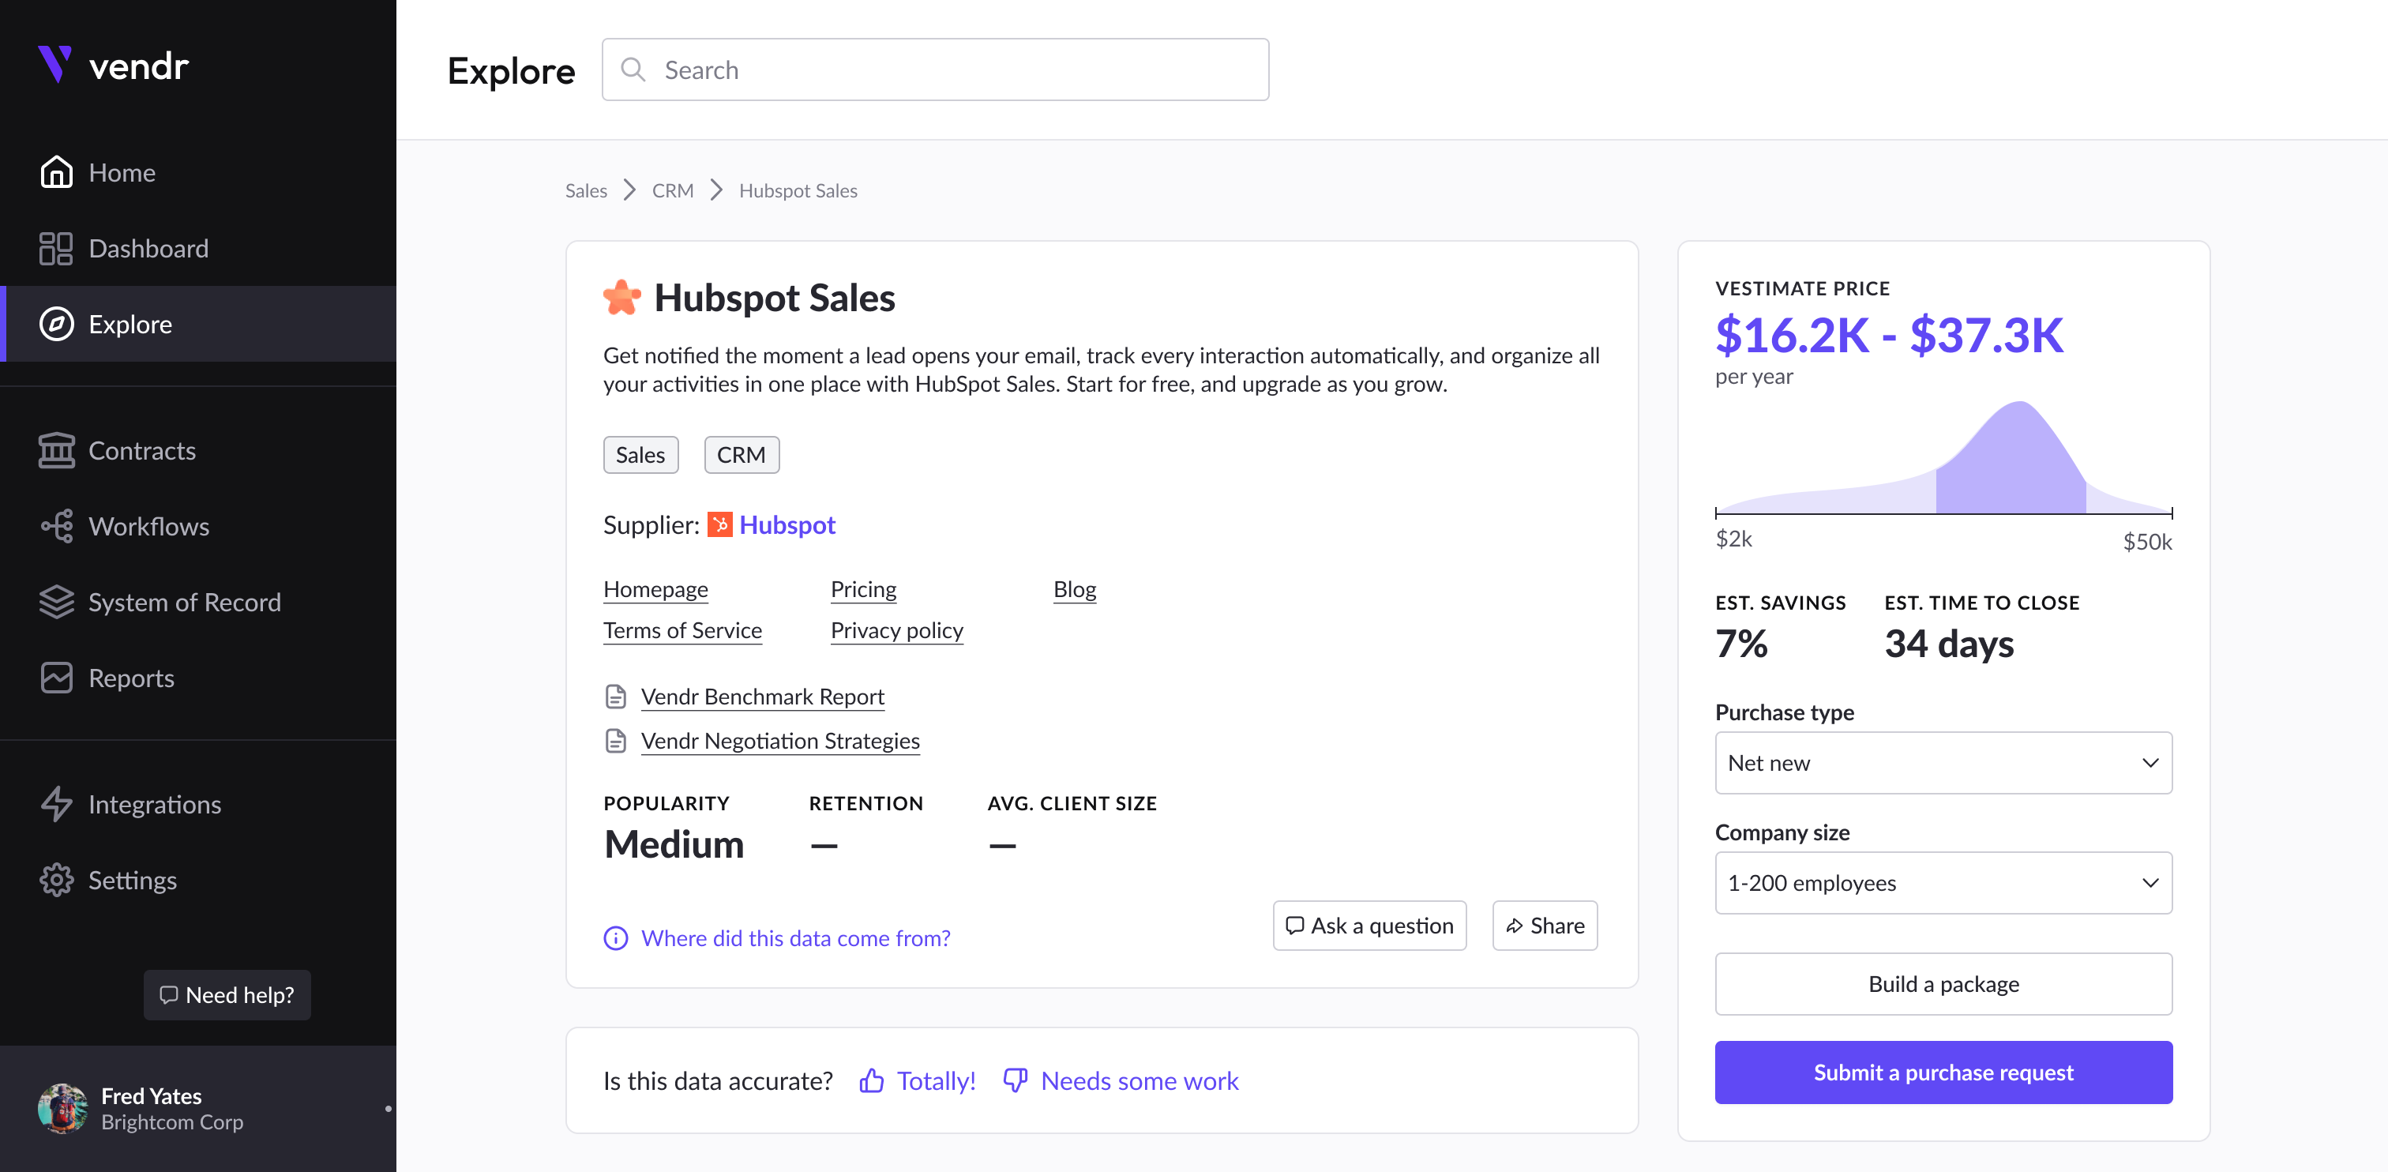Expand the Company size dropdown
This screenshot has height=1172, width=2388.
[1943, 883]
